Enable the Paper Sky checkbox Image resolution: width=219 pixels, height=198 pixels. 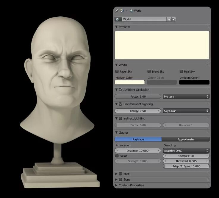pos(117,71)
